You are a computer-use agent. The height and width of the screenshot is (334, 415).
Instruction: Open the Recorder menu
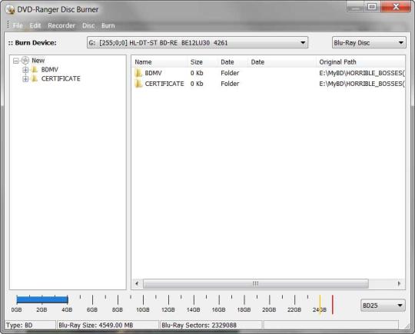tap(61, 25)
